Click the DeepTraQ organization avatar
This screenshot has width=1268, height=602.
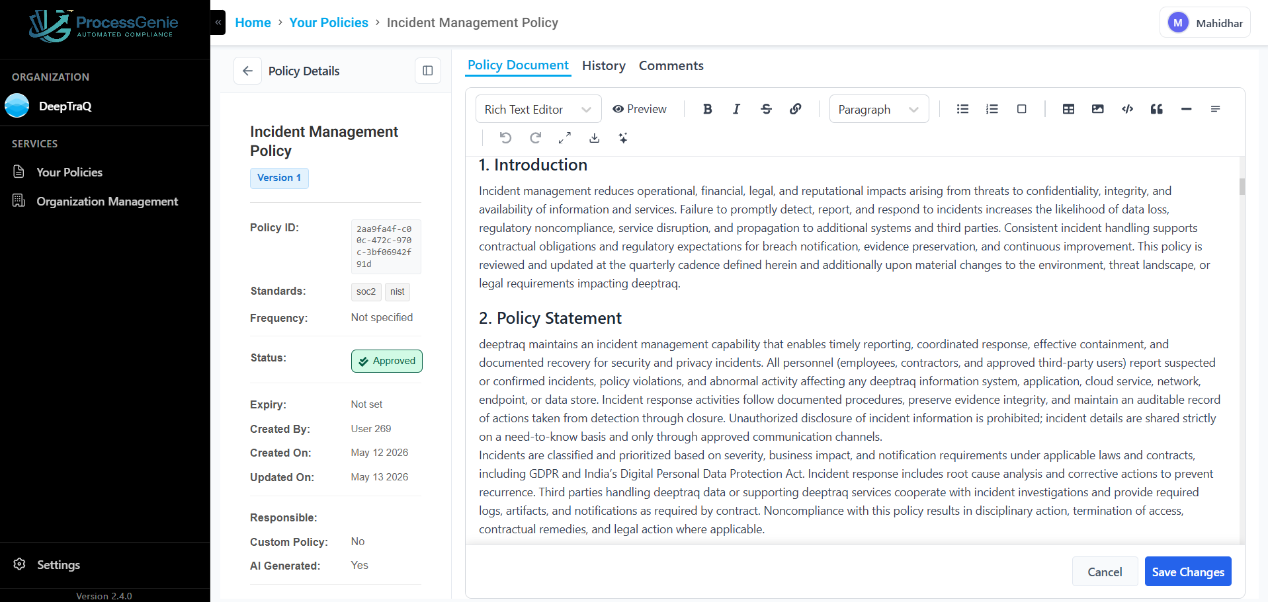point(17,106)
